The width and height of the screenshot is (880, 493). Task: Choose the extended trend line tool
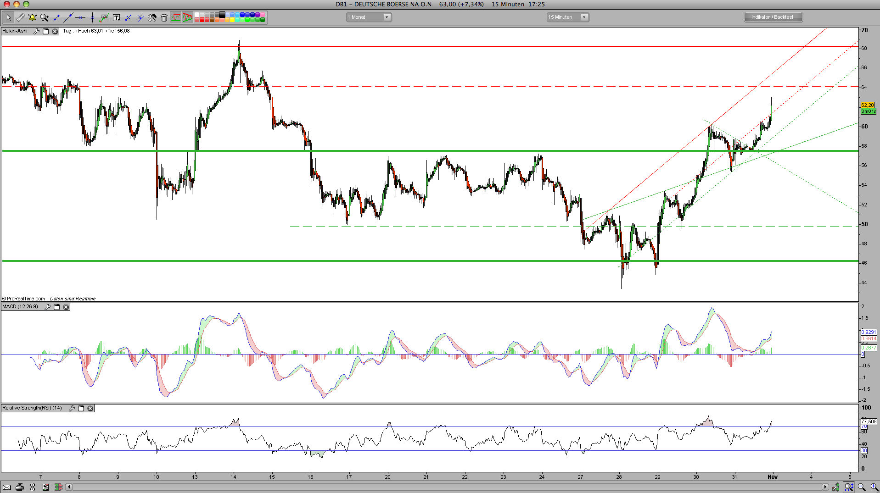point(68,17)
